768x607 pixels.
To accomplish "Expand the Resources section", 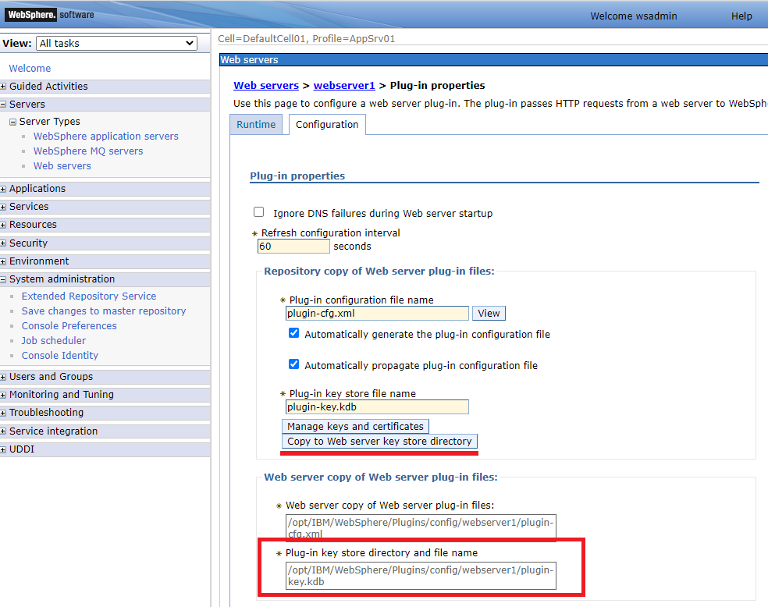I will coord(3,225).
